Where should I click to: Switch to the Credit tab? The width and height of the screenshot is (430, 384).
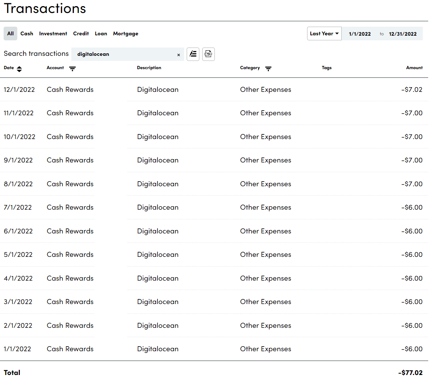pyautogui.click(x=81, y=34)
